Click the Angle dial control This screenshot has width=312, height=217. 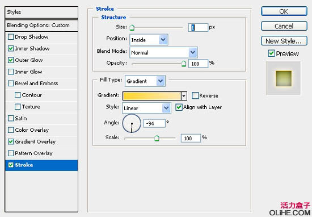[x=132, y=123]
